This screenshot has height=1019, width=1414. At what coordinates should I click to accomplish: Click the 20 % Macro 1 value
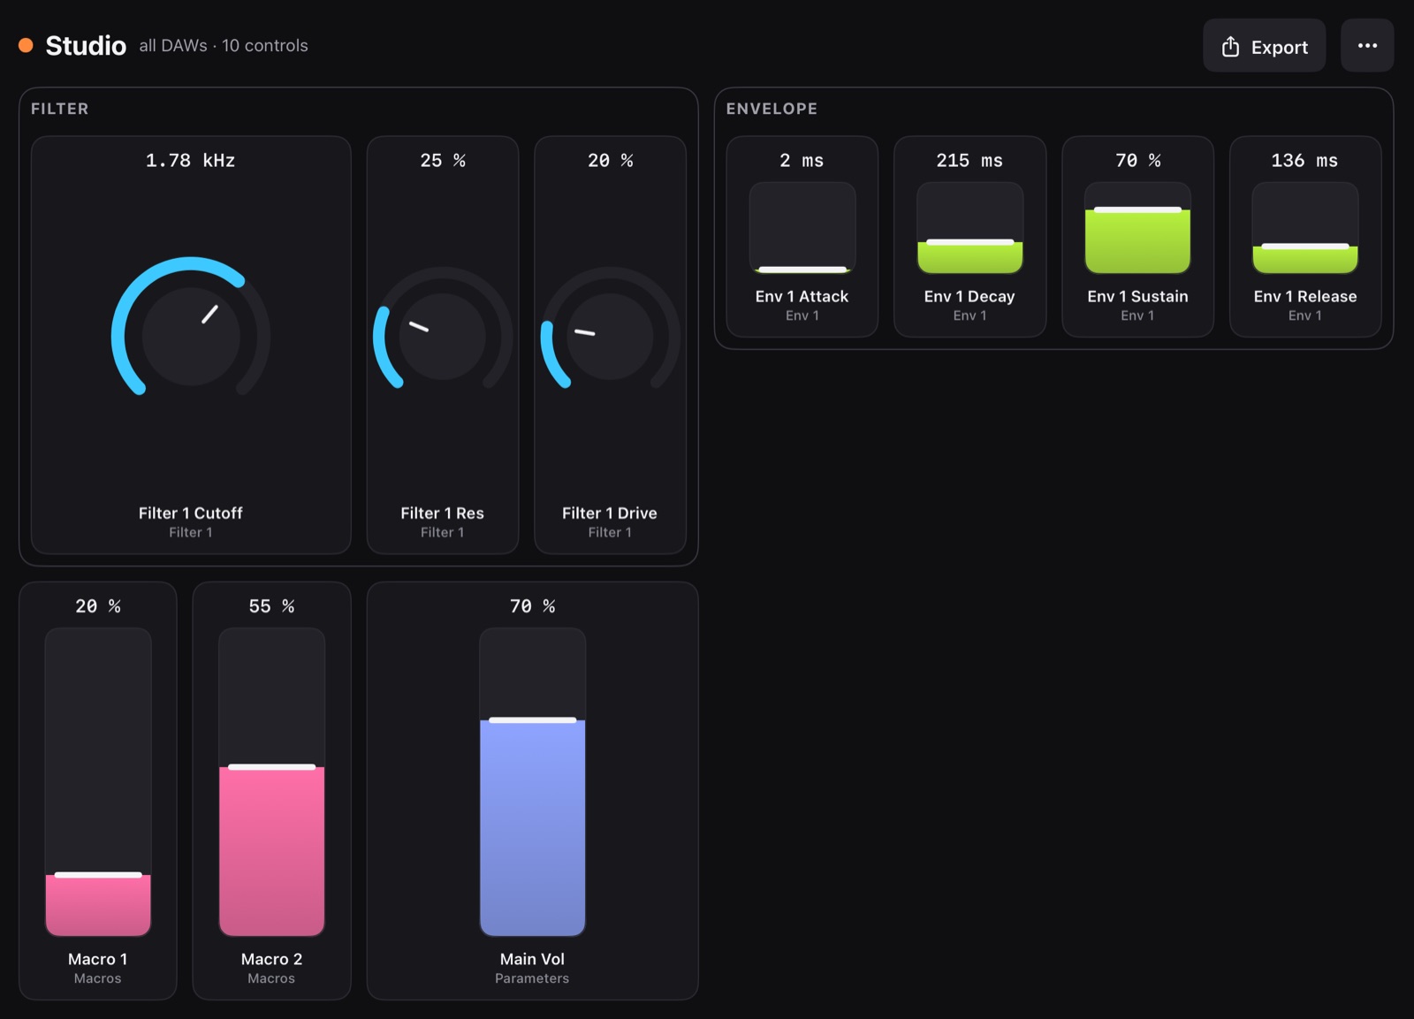point(98,606)
